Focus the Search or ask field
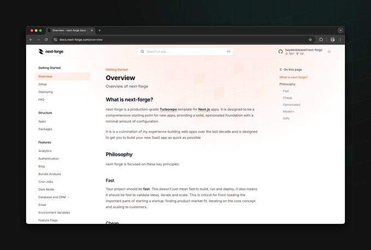Screen dimensions: 371x250 [185, 52]
